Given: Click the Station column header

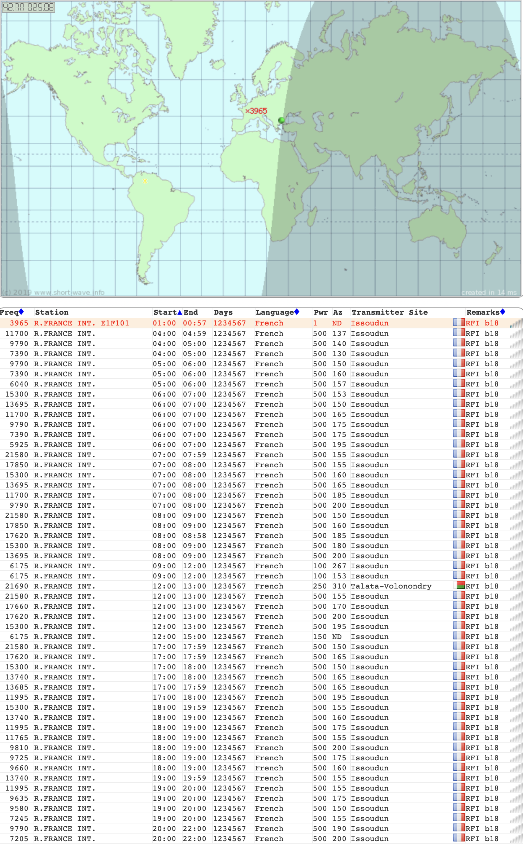Looking at the screenshot, I should point(52,312).
